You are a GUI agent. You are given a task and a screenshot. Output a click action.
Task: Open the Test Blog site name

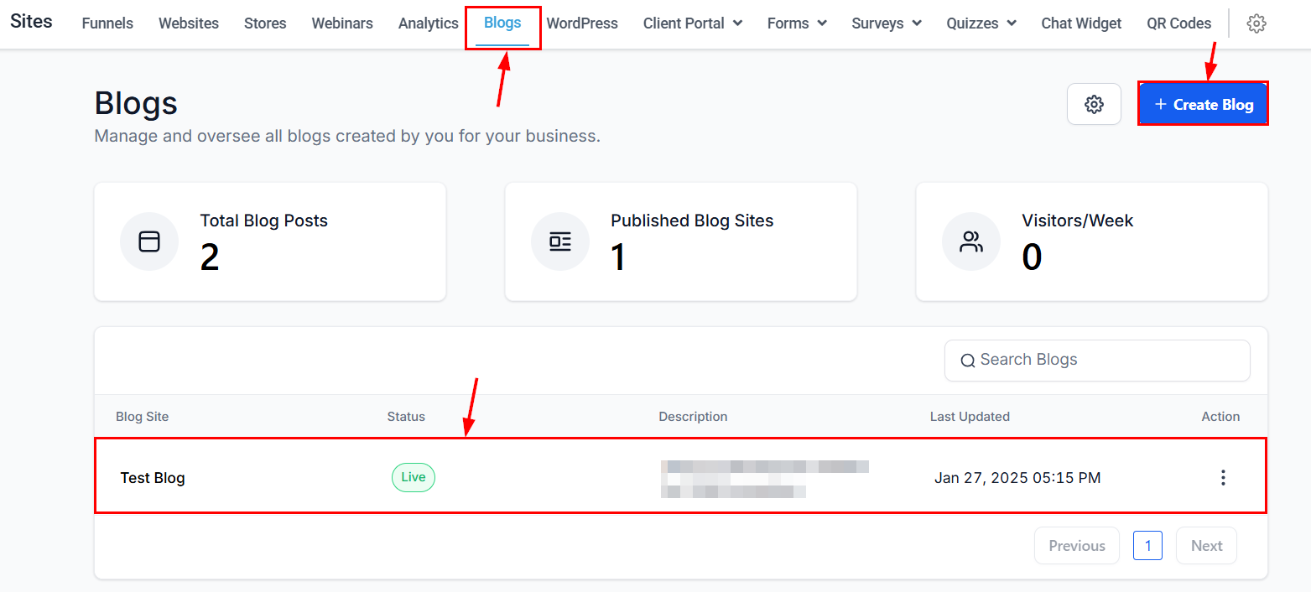pyautogui.click(x=153, y=478)
